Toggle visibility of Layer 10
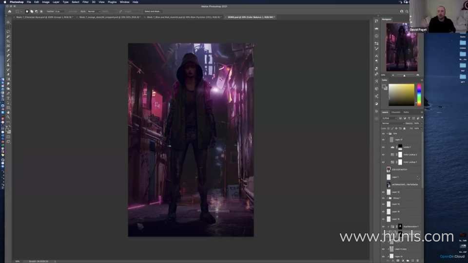468x263 pixels. 383,192
